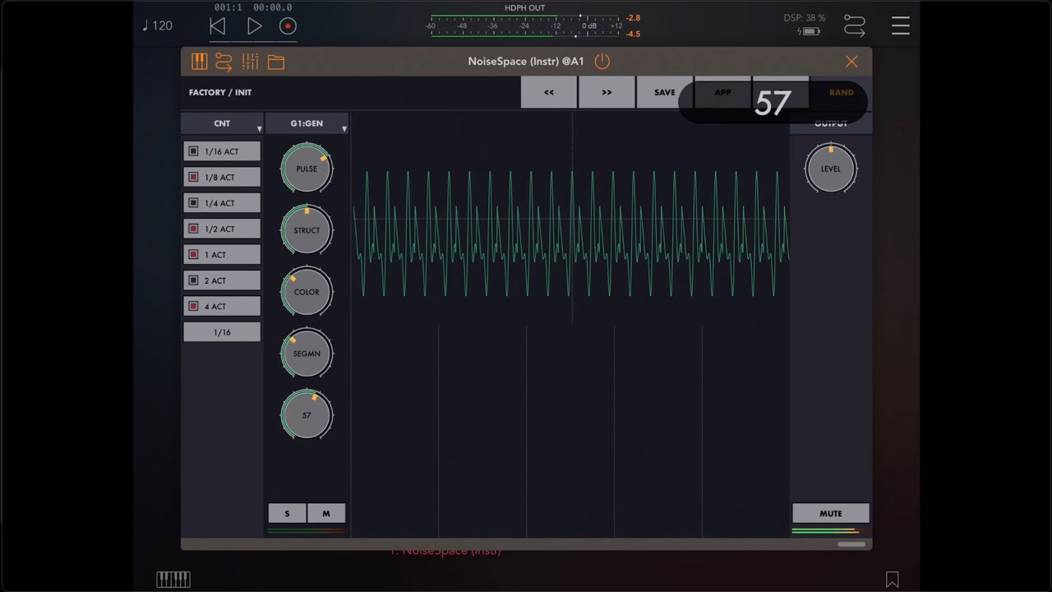This screenshot has width=1052, height=592.
Task: Load the previous preset with <<
Action: pos(549,92)
